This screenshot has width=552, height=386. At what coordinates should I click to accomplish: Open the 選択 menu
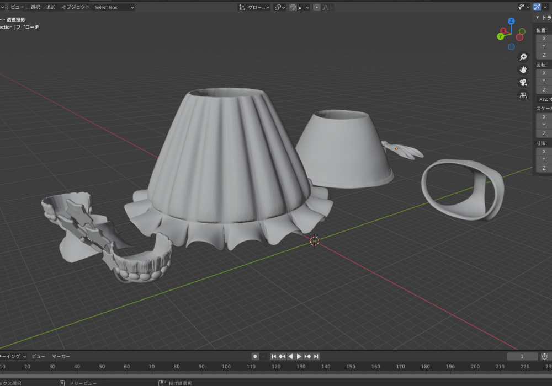(x=35, y=7)
